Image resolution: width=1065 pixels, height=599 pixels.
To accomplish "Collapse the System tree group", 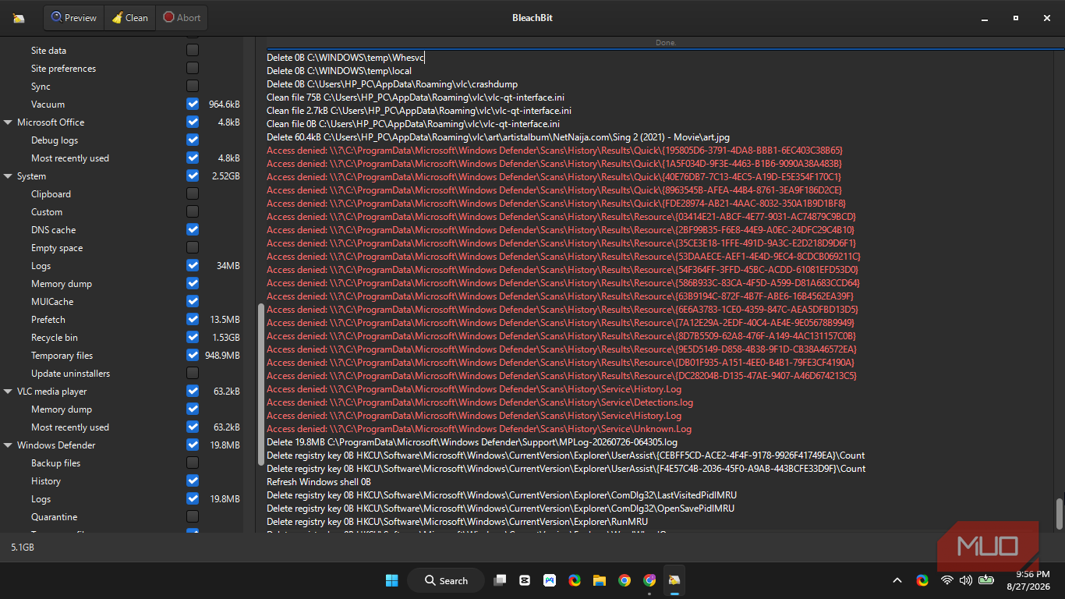I will coord(9,176).
